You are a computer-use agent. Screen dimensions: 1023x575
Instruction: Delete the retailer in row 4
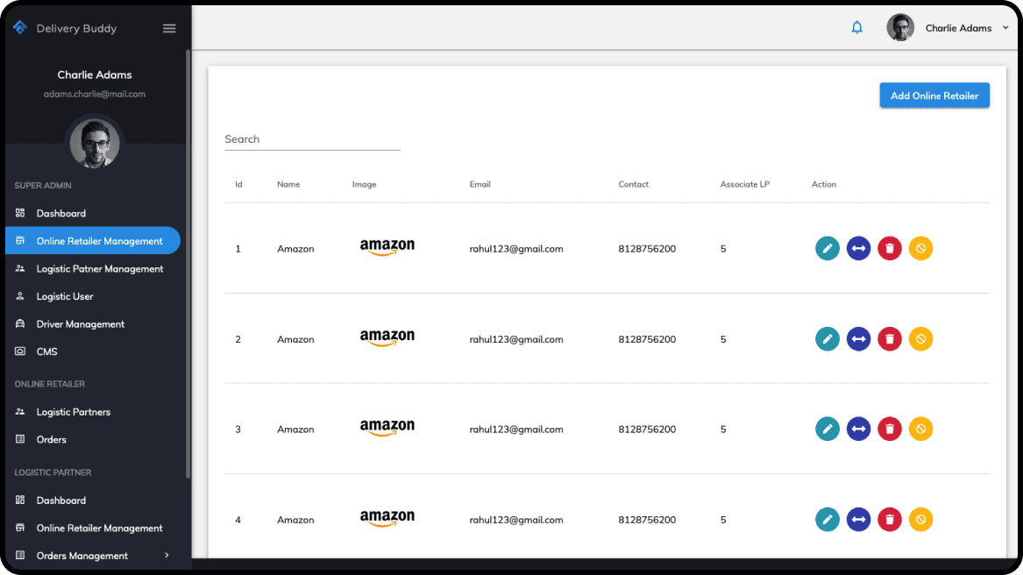pos(889,520)
